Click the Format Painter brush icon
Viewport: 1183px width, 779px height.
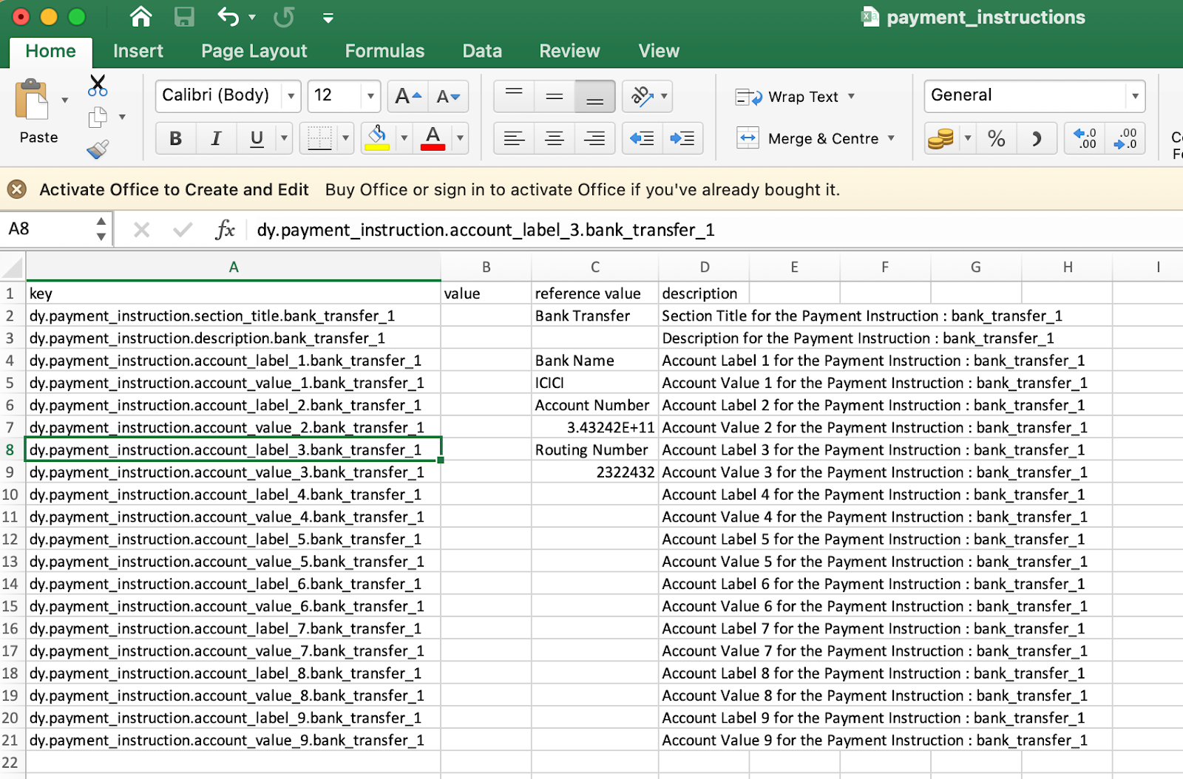click(98, 149)
